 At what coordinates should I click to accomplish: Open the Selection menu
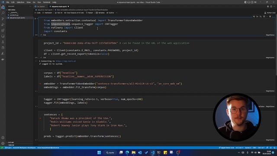pos(20,2)
